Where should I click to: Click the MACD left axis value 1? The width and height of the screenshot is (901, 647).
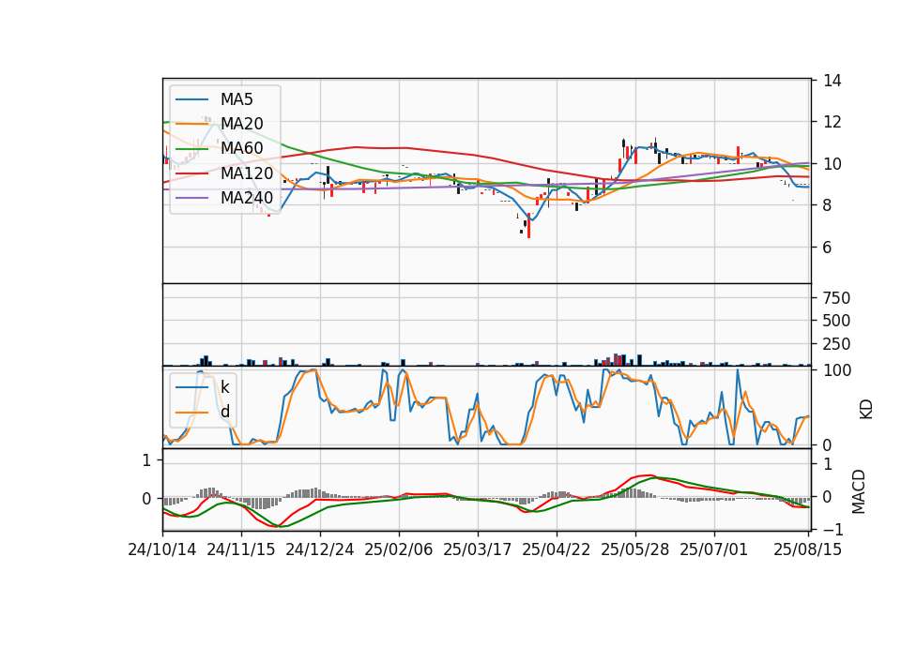coord(146,460)
